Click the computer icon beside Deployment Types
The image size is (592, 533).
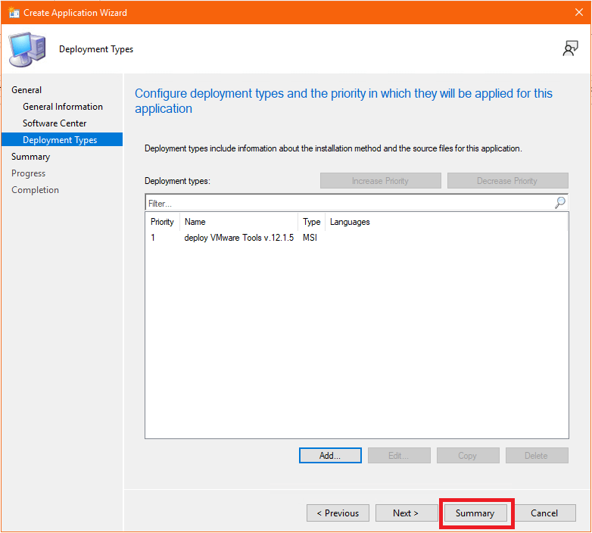pyautogui.click(x=26, y=50)
